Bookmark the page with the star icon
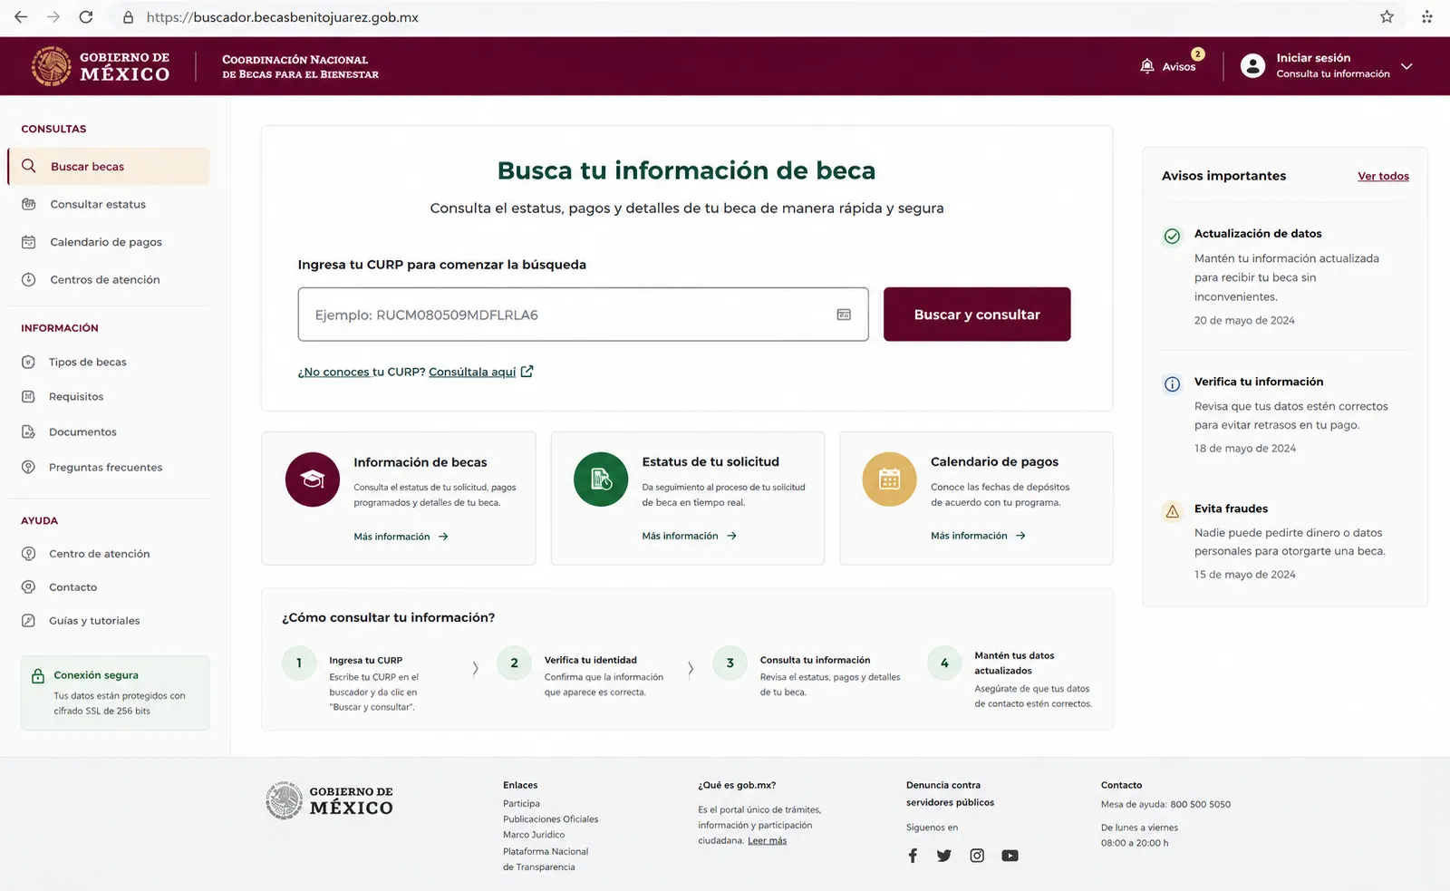The image size is (1450, 891). 1387,17
